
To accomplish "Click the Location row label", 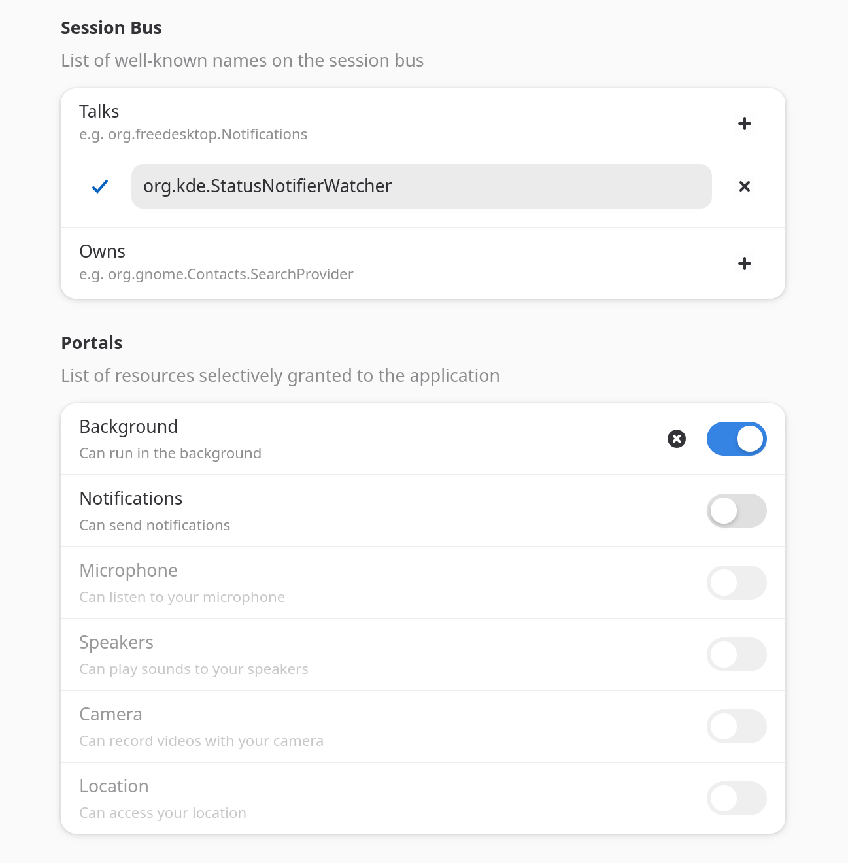I will click(114, 787).
